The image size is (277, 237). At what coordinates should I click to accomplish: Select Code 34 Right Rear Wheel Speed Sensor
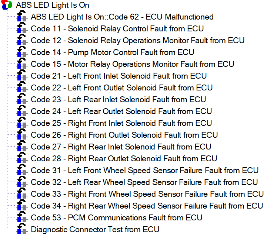(147, 206)
